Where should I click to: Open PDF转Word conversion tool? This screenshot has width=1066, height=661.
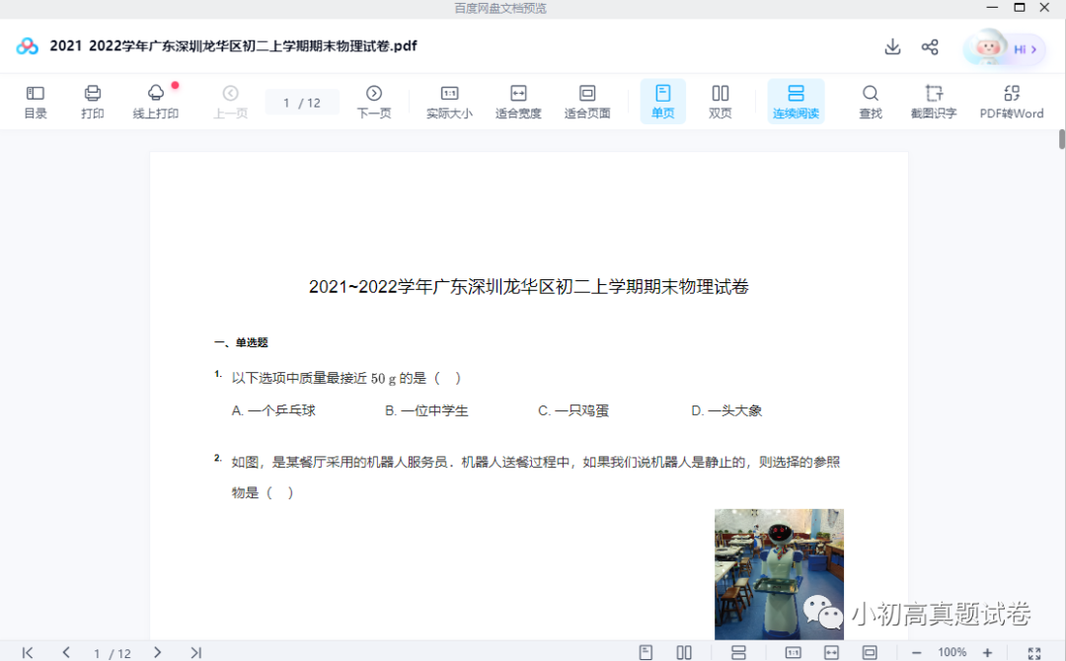point(1012,102)
